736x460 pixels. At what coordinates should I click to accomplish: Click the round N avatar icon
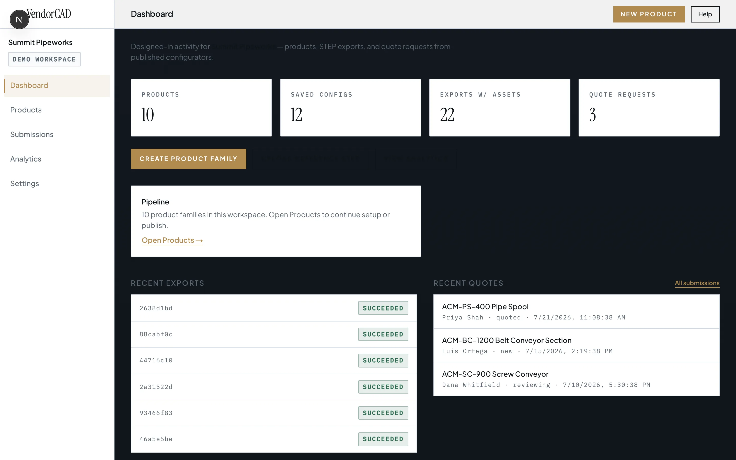coord(19,19)
